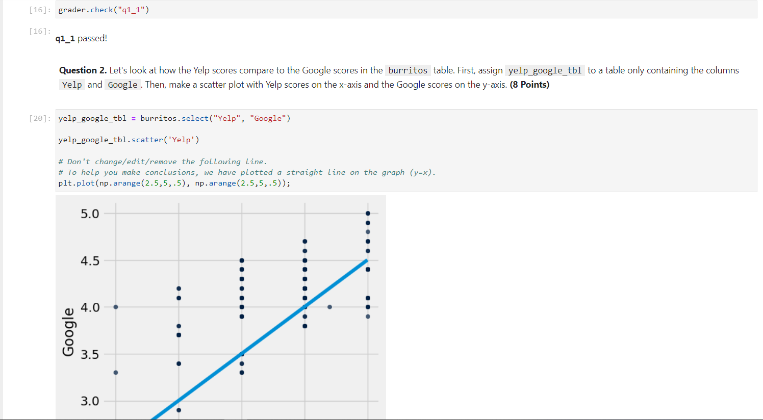Click the 5.0 tick label on the y-axis
Viewport: 763px width, 420px height.
(x=89, y=214)
